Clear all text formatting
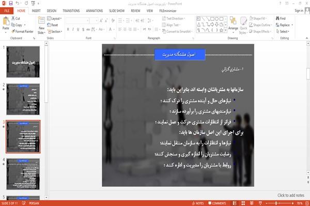This screenshot has width=310, height=206. tap(113, 20)
